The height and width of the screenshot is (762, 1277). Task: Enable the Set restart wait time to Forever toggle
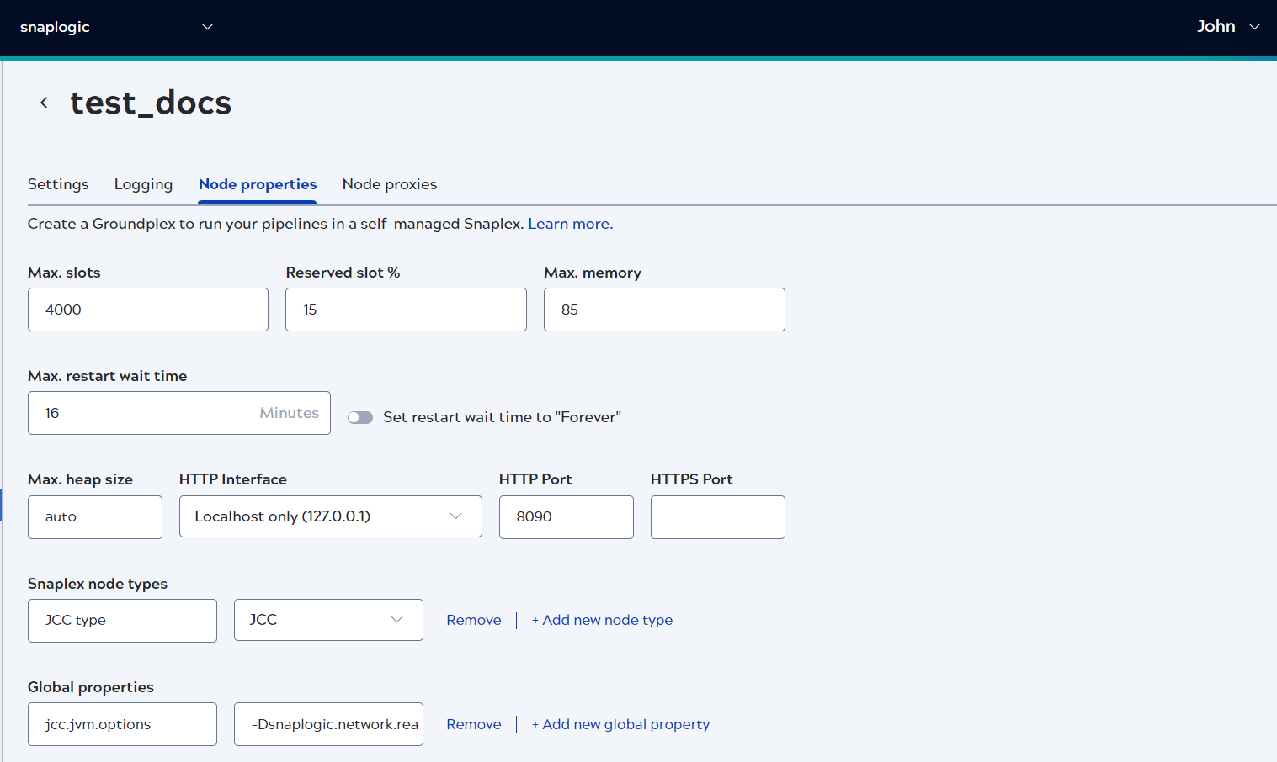tap(360, 416)
